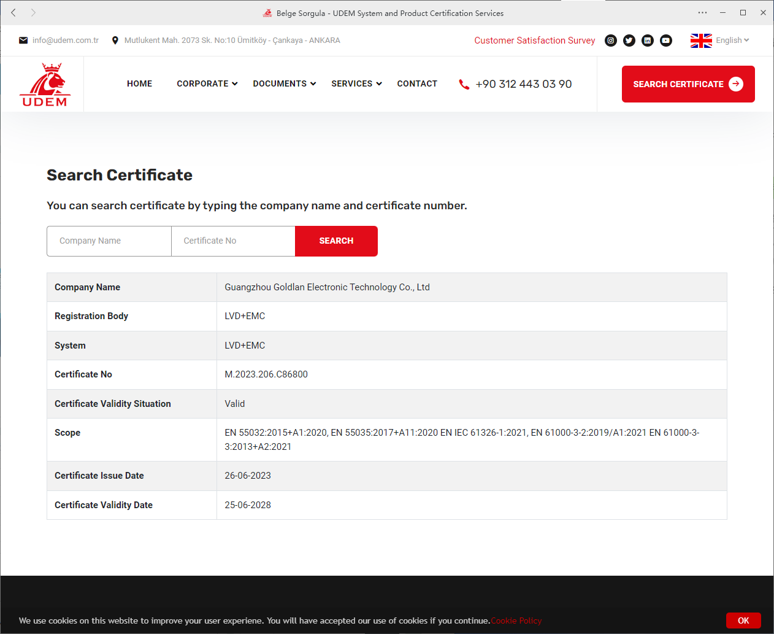Expand the English language dropdown

(733, 41)
